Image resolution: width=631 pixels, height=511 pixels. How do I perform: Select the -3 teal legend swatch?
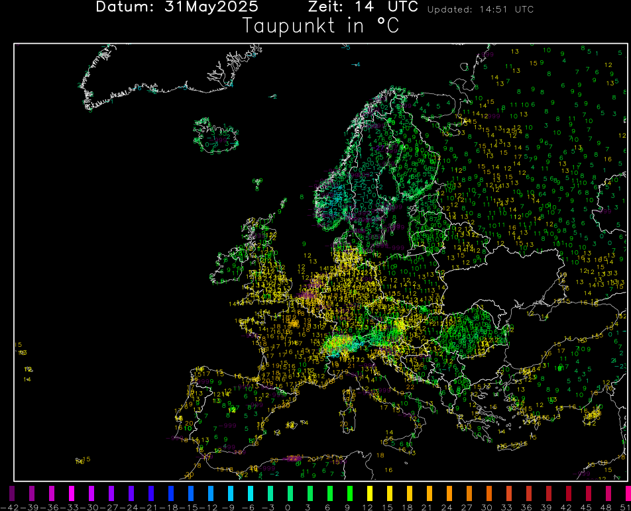(270, 493)
